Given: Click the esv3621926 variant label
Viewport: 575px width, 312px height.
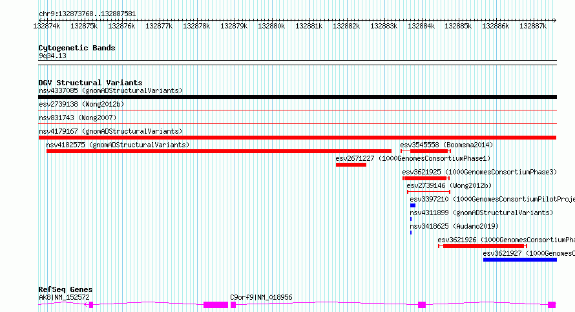Looking at the screenshot, I should pos(506,240).
